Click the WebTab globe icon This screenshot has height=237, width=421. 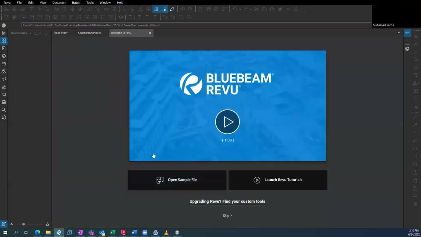[x=4, y=25]
